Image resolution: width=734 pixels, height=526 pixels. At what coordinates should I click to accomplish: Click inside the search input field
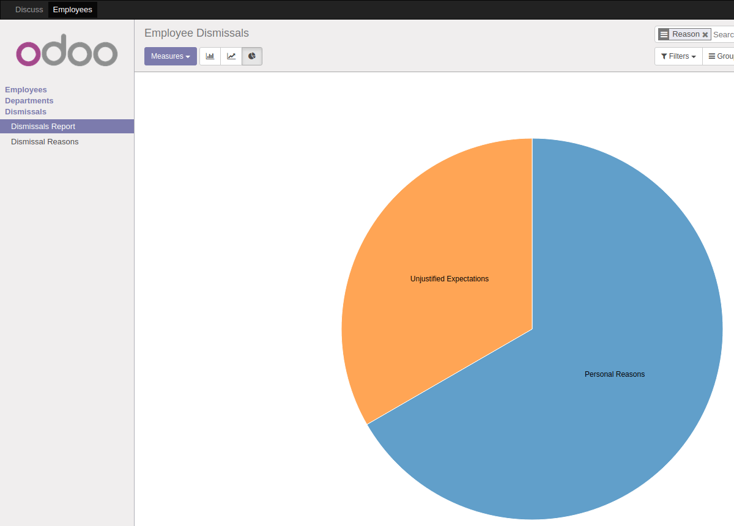(x=724, y=34)
